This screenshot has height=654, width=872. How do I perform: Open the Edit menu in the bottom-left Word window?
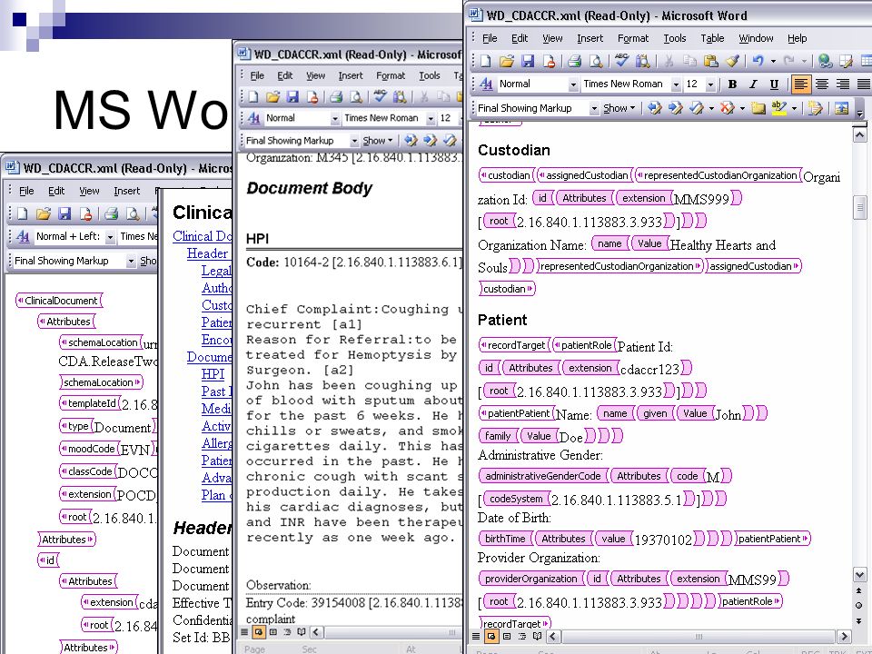pos(56,191)
